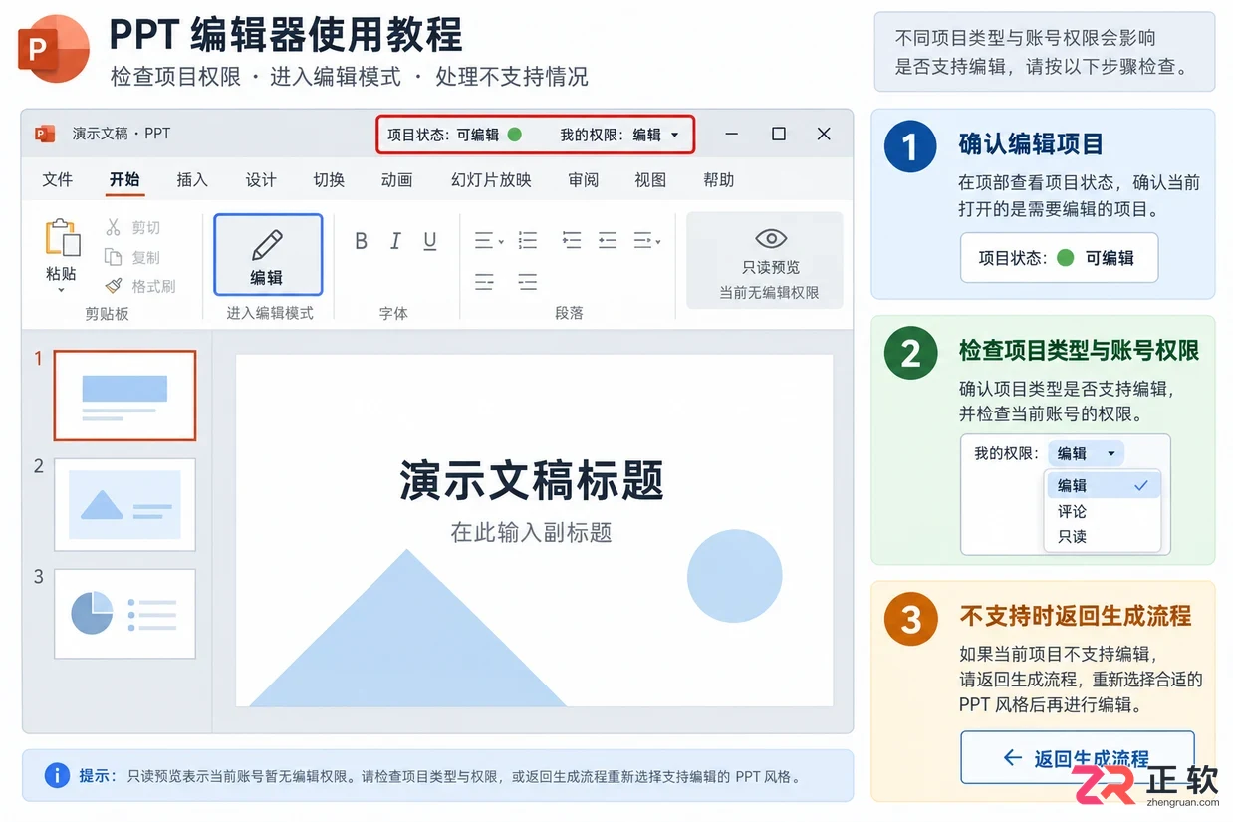Click the align left icon in second row
This screenshot has height=822, width=1233.
[485, 283]
